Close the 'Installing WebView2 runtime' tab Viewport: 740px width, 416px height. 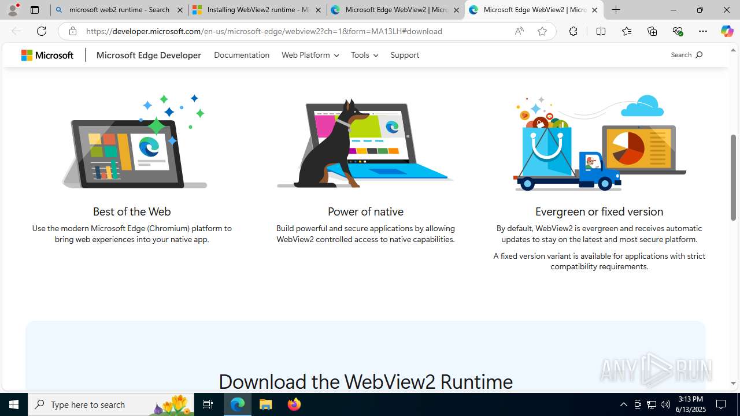pos(318,10)
